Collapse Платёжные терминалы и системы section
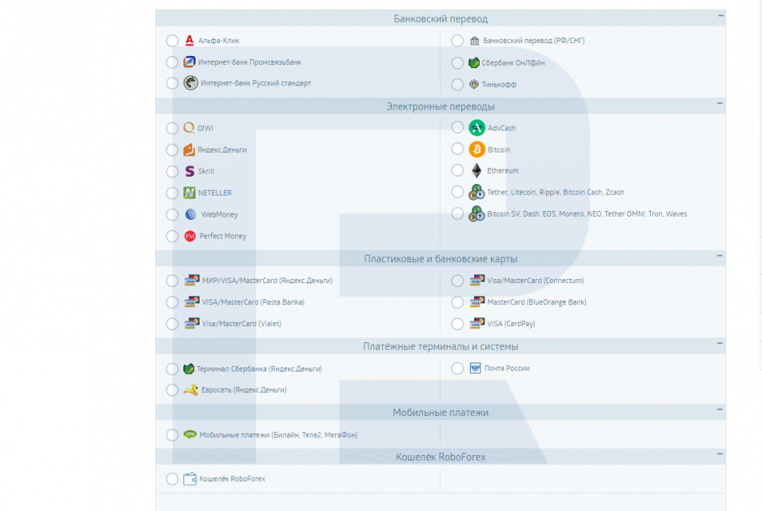The width and height of the screenshot is (762, 511). coord(720,343)
